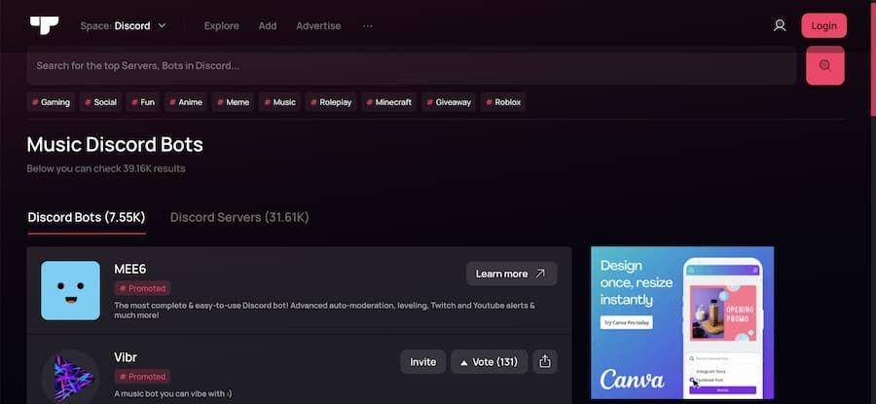The height and width of the screenshot is (404, 876).
Task: Click the Vibr bot avatar
Action: click(70, 377)
